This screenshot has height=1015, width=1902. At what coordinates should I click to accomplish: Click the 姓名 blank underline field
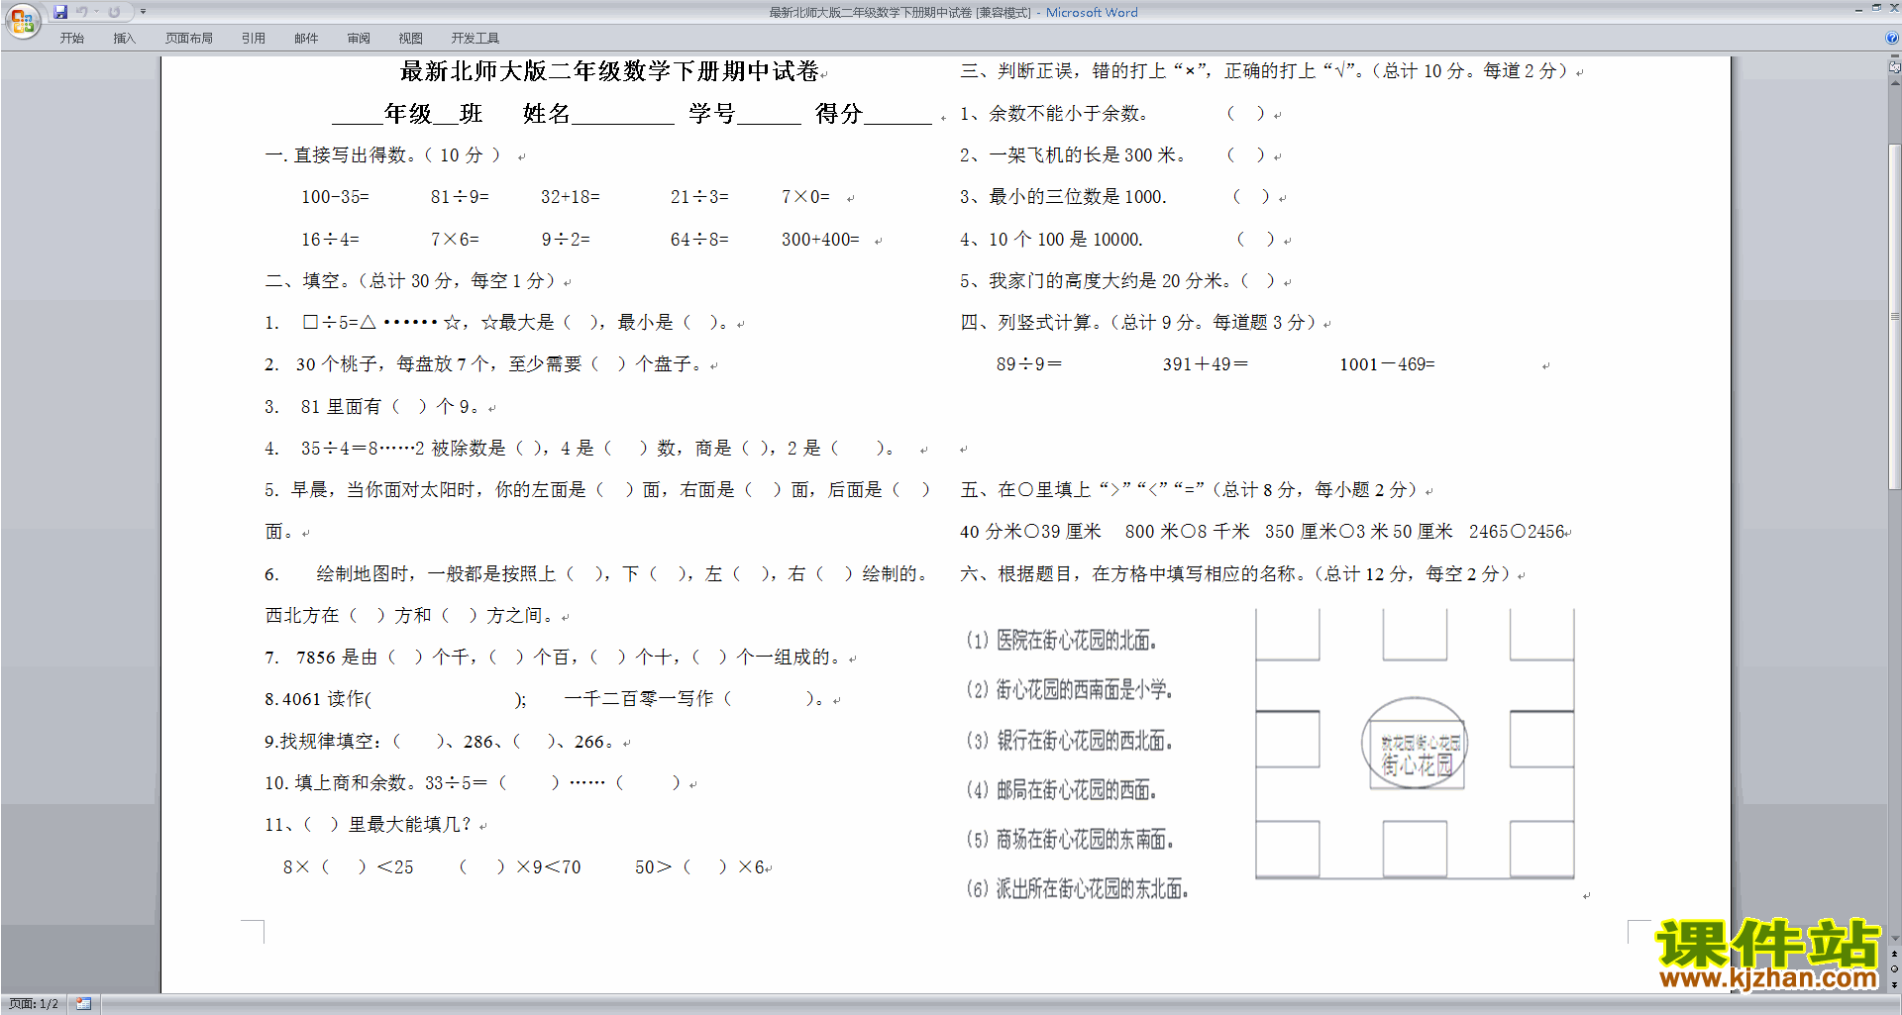(623, 114)
